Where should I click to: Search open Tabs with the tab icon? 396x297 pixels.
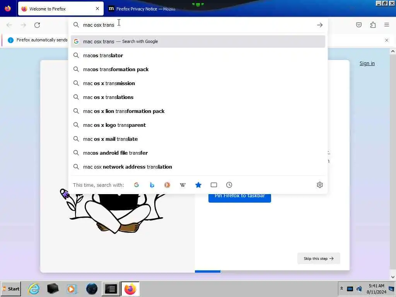(x=213, y=185)
